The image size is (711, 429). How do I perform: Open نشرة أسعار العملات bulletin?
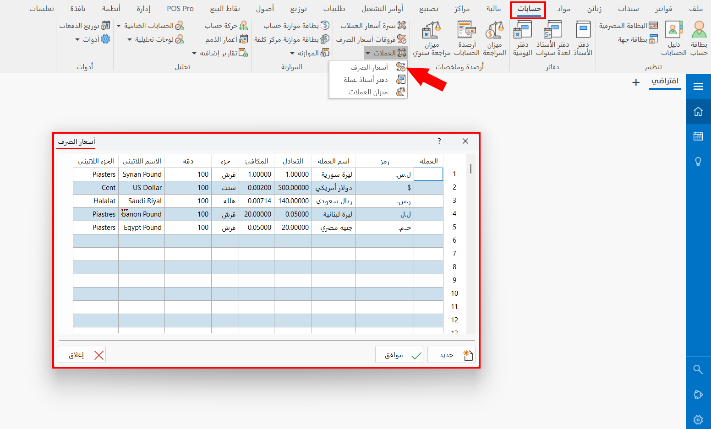click(x=373, y=26)
